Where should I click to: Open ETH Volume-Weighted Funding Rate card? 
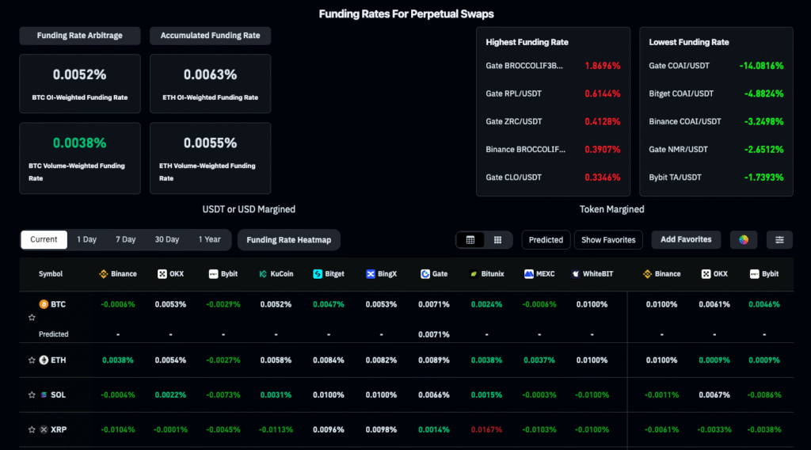210,158
